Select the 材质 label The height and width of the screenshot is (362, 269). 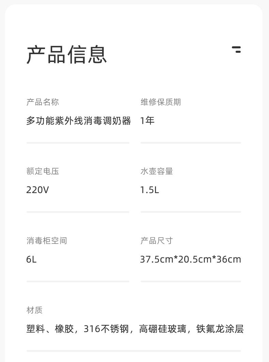34,310
